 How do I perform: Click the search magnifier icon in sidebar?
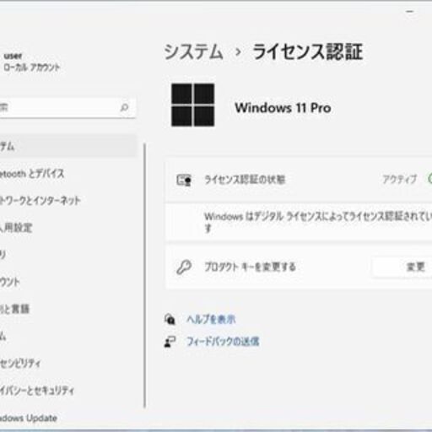[124, 107]
